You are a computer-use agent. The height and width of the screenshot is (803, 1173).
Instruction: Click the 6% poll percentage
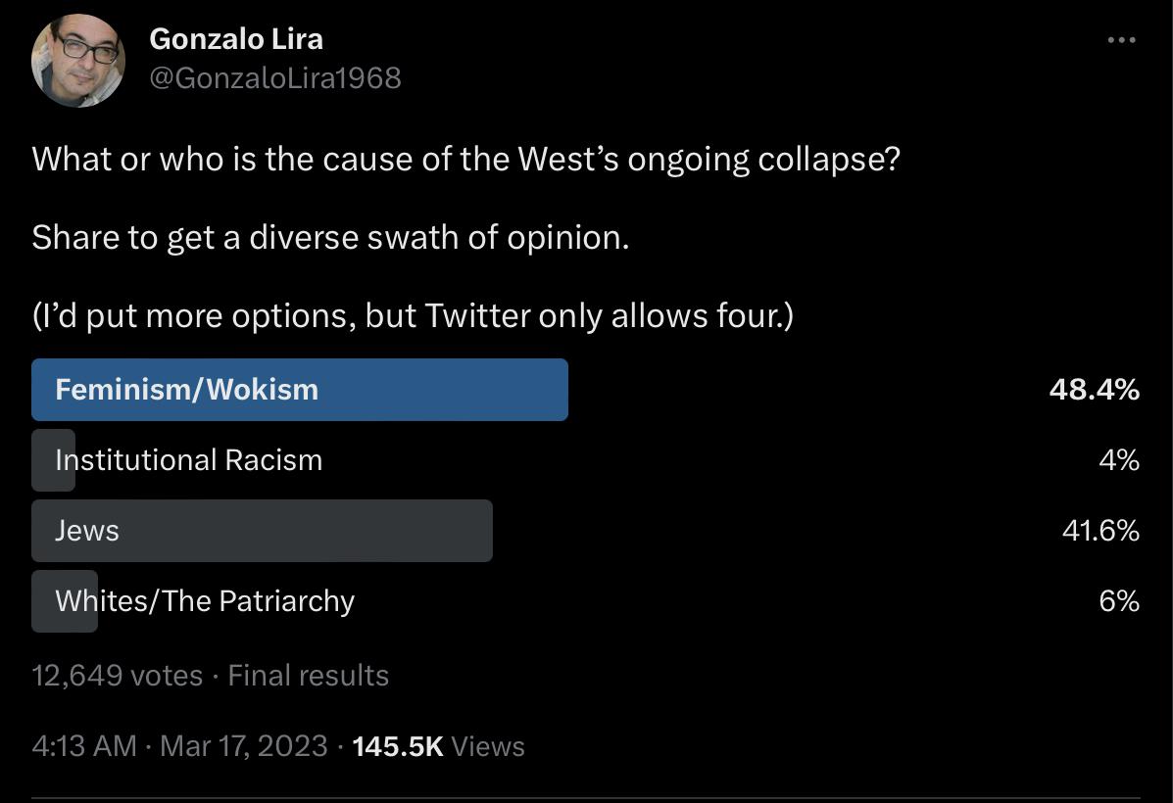(1119, 601)
